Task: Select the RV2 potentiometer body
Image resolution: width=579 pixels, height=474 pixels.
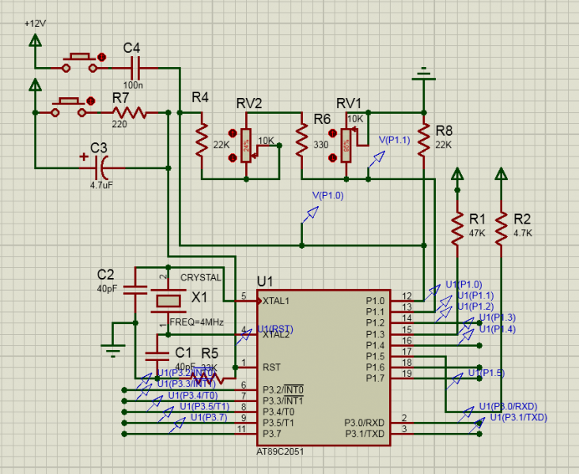Action: 246,145
